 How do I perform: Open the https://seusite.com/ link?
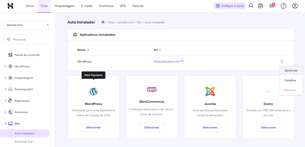(167, 62)
